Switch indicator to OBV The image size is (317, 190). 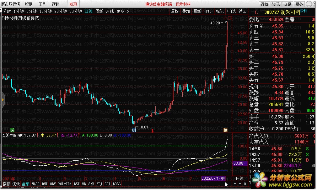[x=53, y=184]
